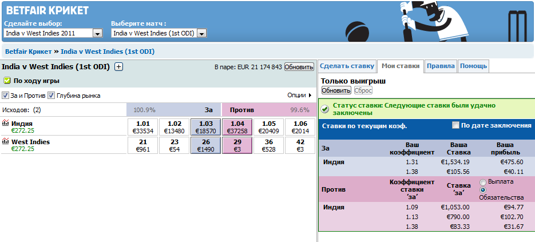The width and height of the screenshot is (535, 242).
Task: Follow India v West Indies breadcrumb link
Action: (x=108, y=51)
